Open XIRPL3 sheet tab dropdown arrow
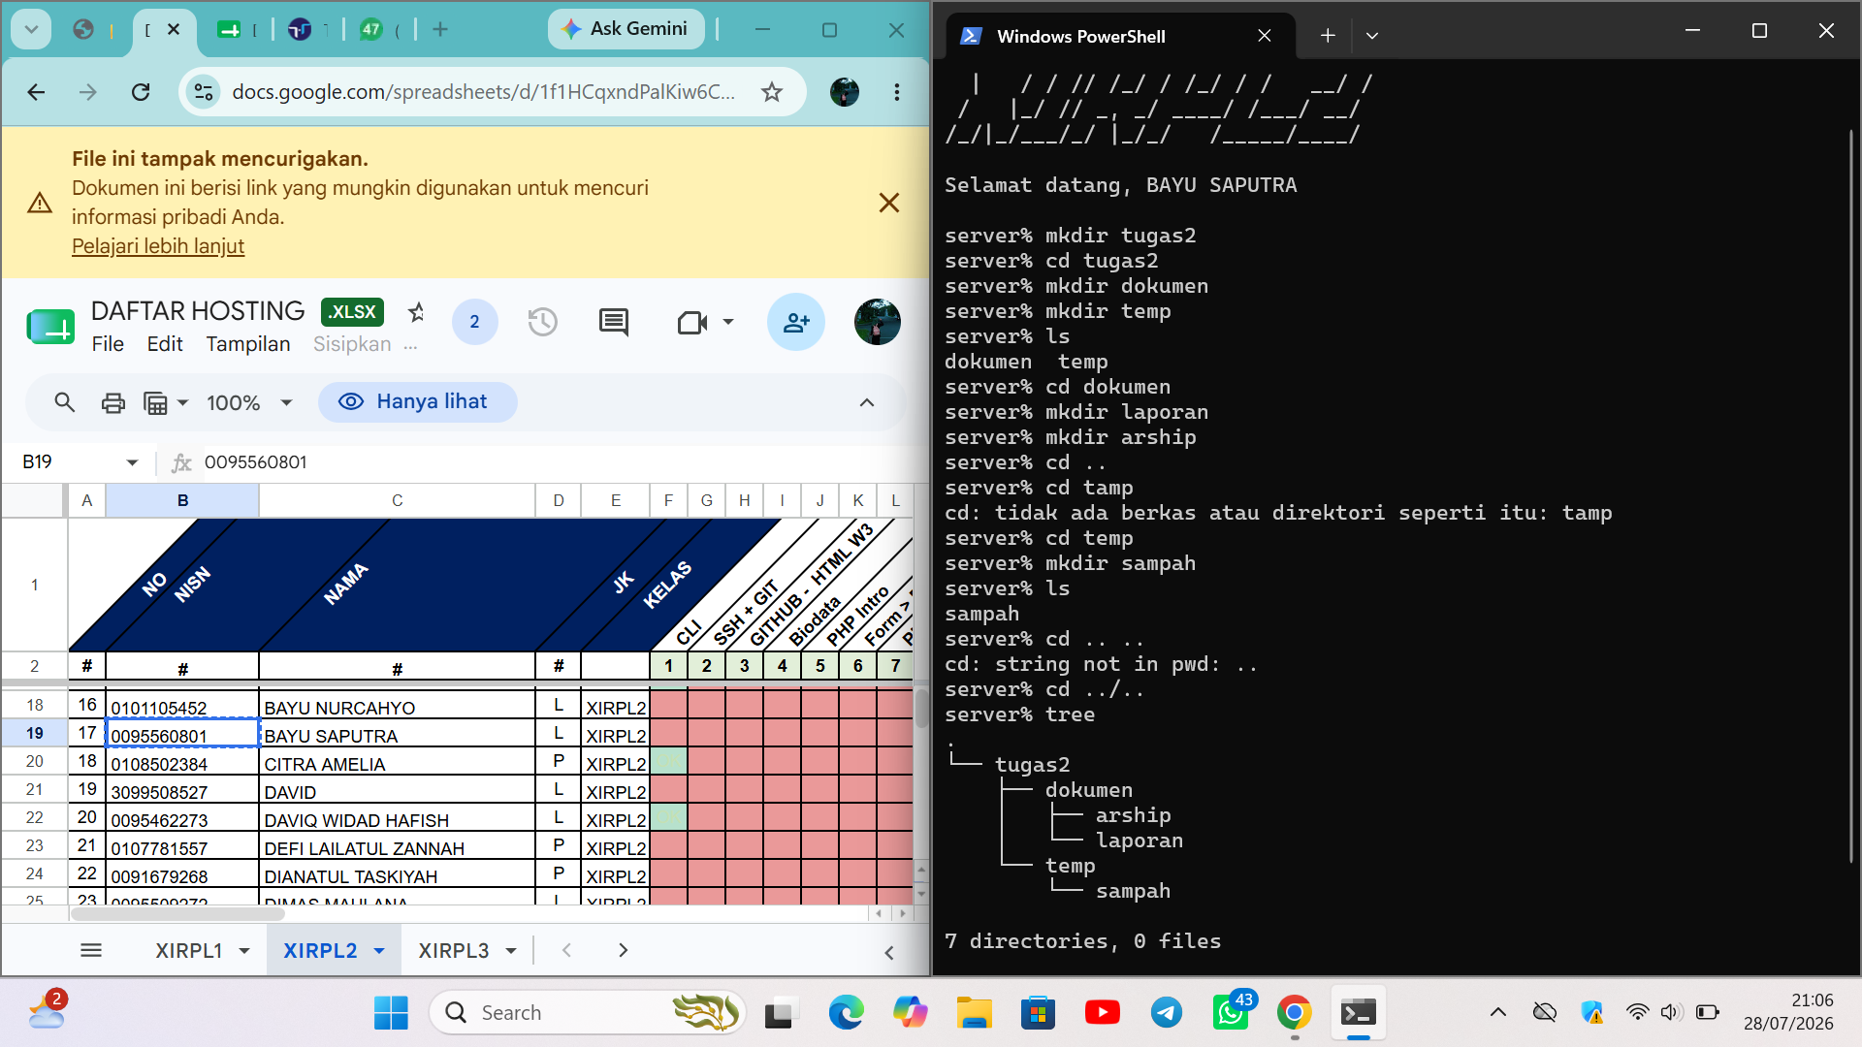Screen dimensions: 1862x1047 click(511, 951)
